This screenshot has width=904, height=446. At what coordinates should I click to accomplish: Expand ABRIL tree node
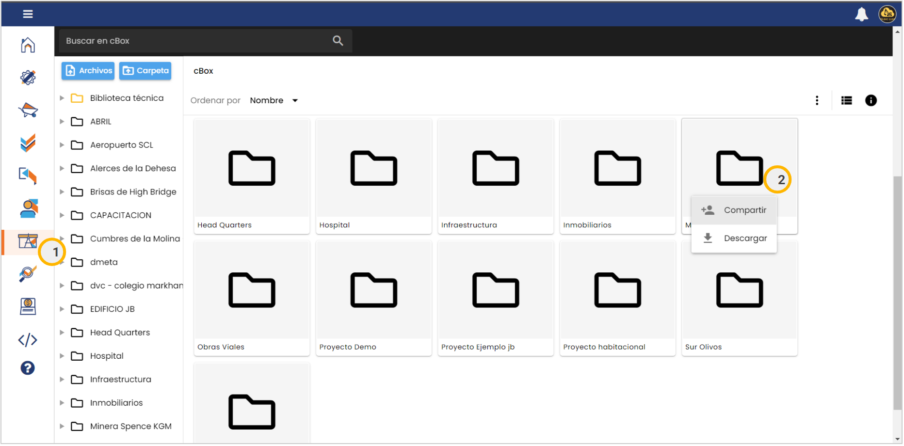tap(62, 122)
